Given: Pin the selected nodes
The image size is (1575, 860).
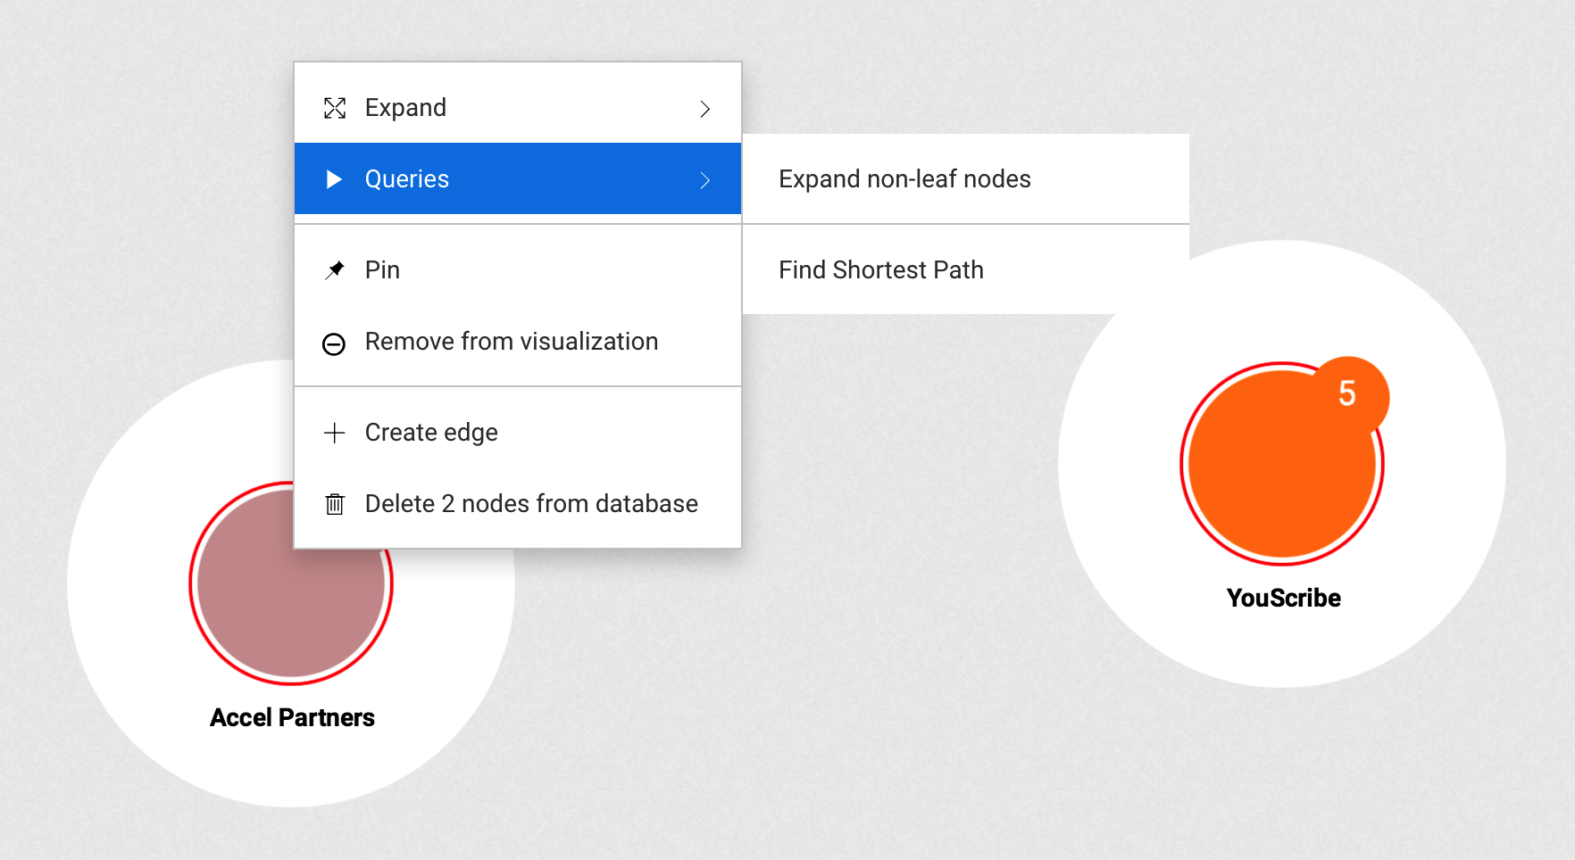Looking at the screenshot, I should coord(518,269).
